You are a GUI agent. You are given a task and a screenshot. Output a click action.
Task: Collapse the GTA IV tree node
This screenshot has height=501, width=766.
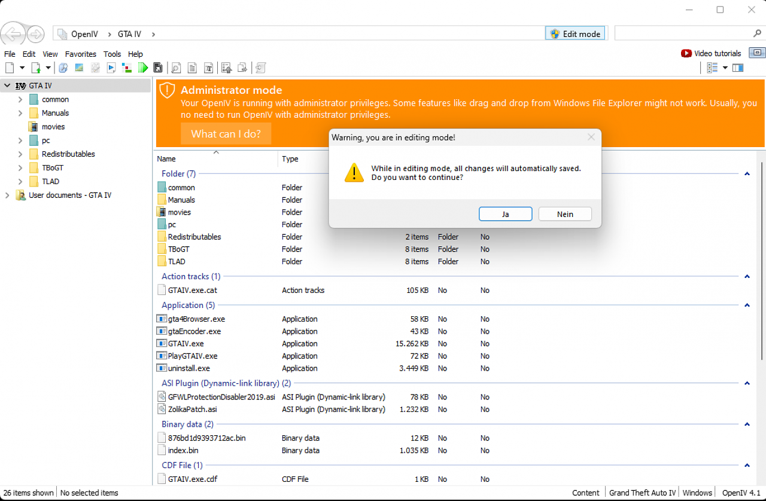[7, 85]
